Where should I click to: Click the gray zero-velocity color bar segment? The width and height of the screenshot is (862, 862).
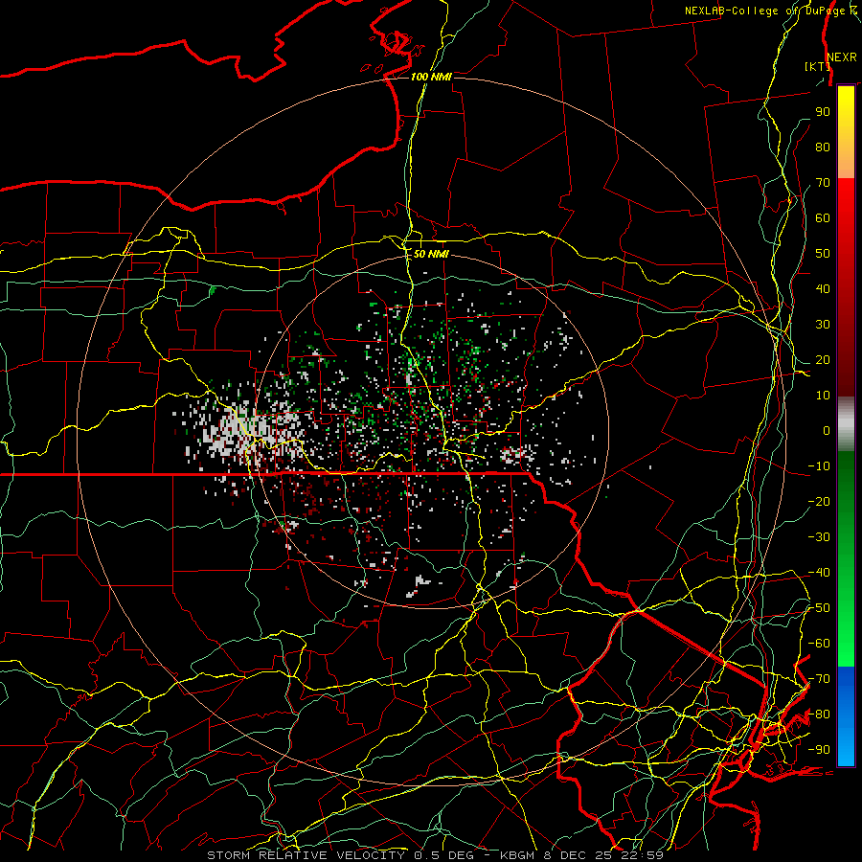[846, 424]
